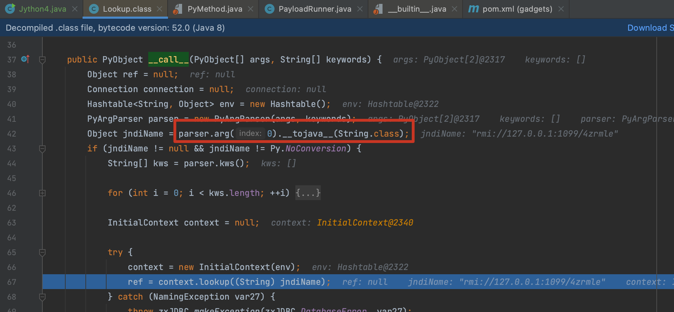
Task: Click the Download Sources link
Action: point(650,28)
